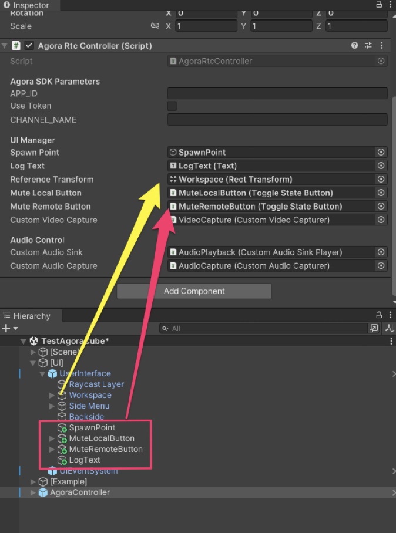Open preset selector for Agora Rtc Controller

368,46
